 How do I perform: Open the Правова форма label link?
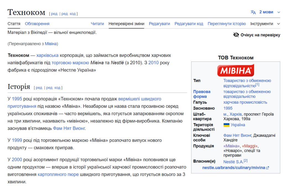tap(202, 94)
